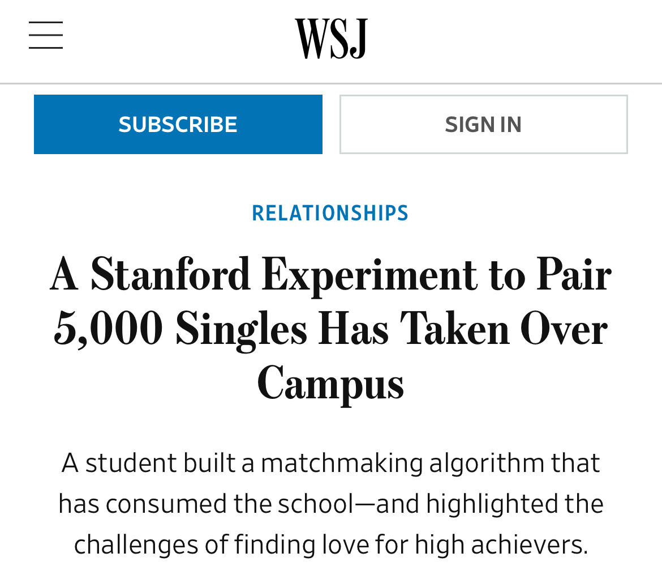The width and height of the screenshot is (662, 587).
Task: Click the word "Campus" in the headline
Action: point(330,384)
